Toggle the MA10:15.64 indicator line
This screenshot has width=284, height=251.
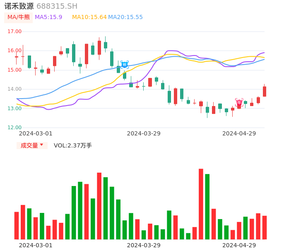[x=89, y=17]
